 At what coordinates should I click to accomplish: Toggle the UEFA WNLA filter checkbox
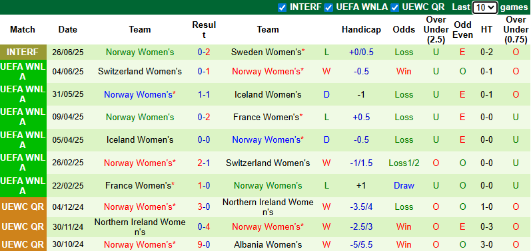coord(328,7)
